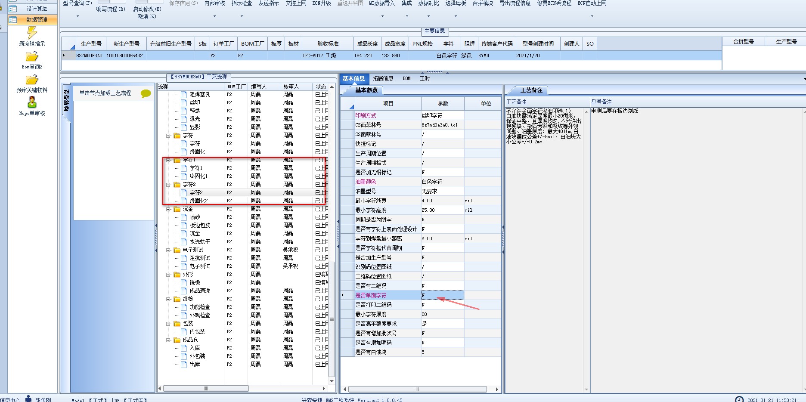Click the 是否单面字符 parameter value cell
The width and height of the screenshot is (806, 402).
442,295
